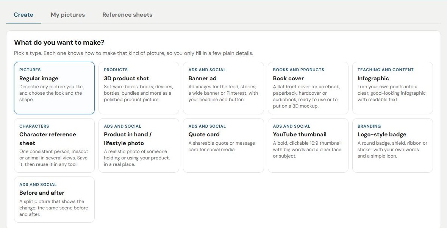Switch to the My pictures tab

67,15
